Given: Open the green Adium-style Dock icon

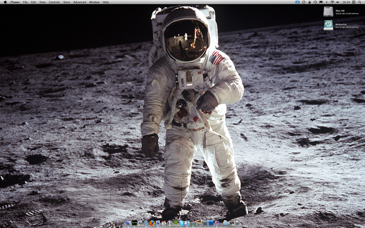Looking at the screenshot, I should tap(176, 223).
